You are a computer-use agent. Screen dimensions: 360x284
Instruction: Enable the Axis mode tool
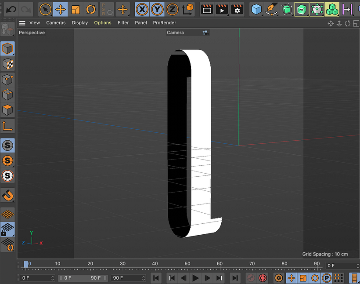click(7, 126)
